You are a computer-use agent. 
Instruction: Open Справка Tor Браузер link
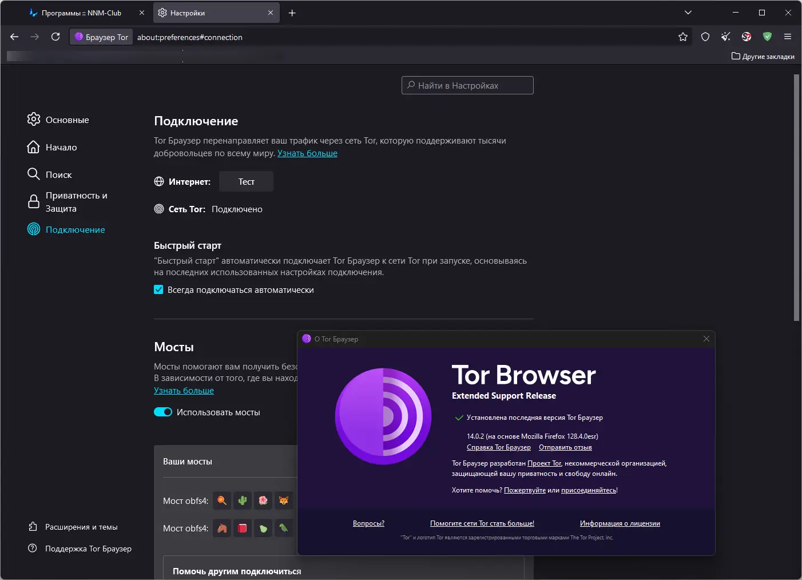499,447
